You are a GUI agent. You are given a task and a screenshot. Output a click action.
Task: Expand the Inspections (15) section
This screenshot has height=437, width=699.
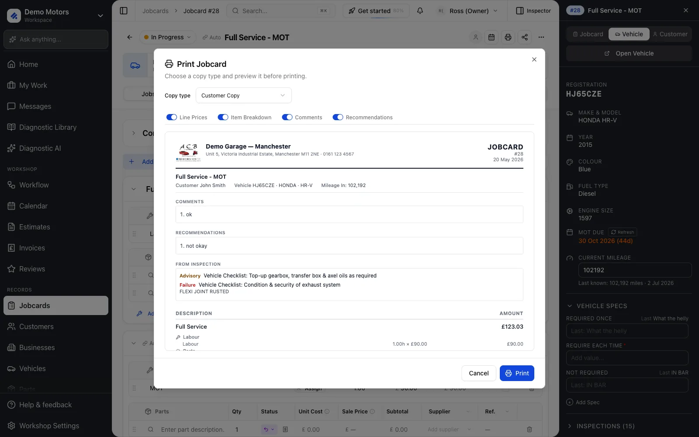click(601, 426)
